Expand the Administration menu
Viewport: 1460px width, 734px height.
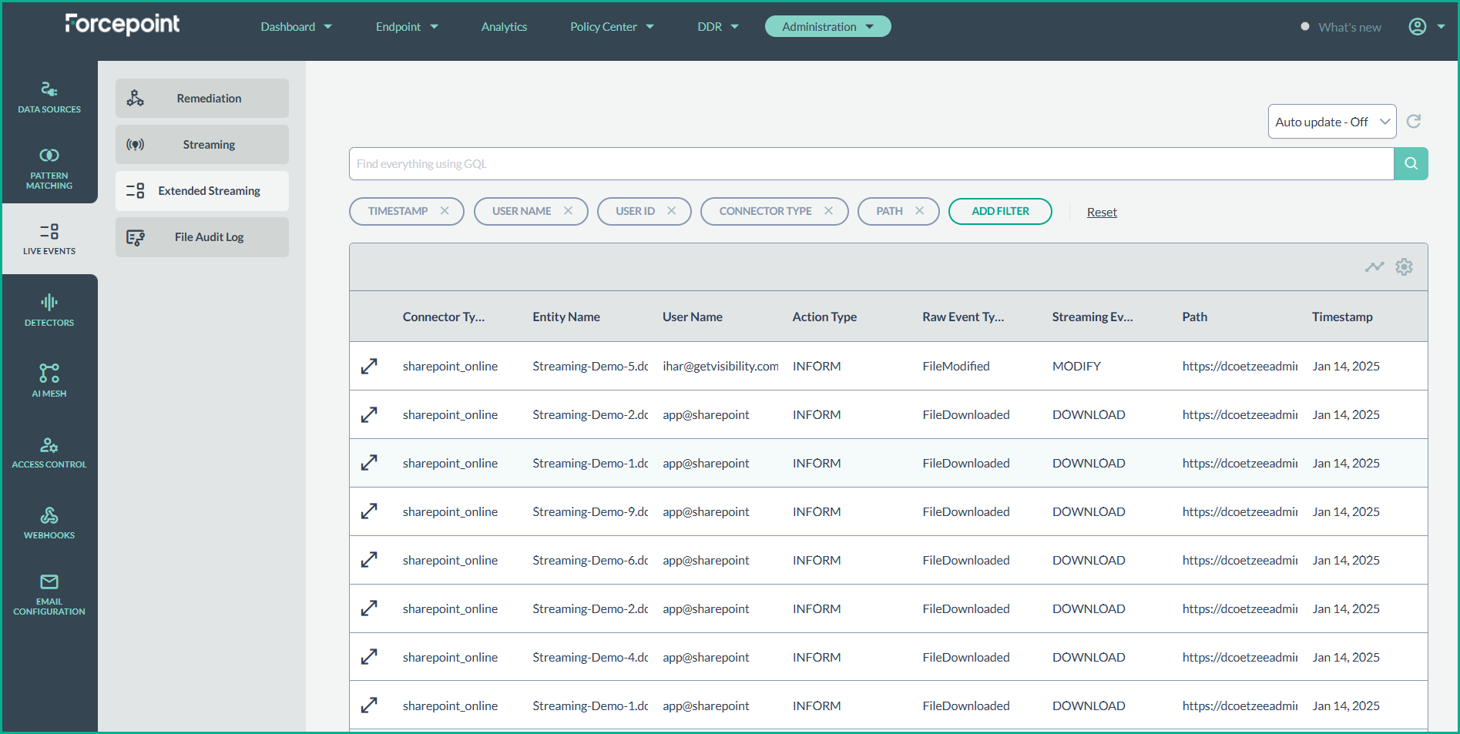[827, 27]
